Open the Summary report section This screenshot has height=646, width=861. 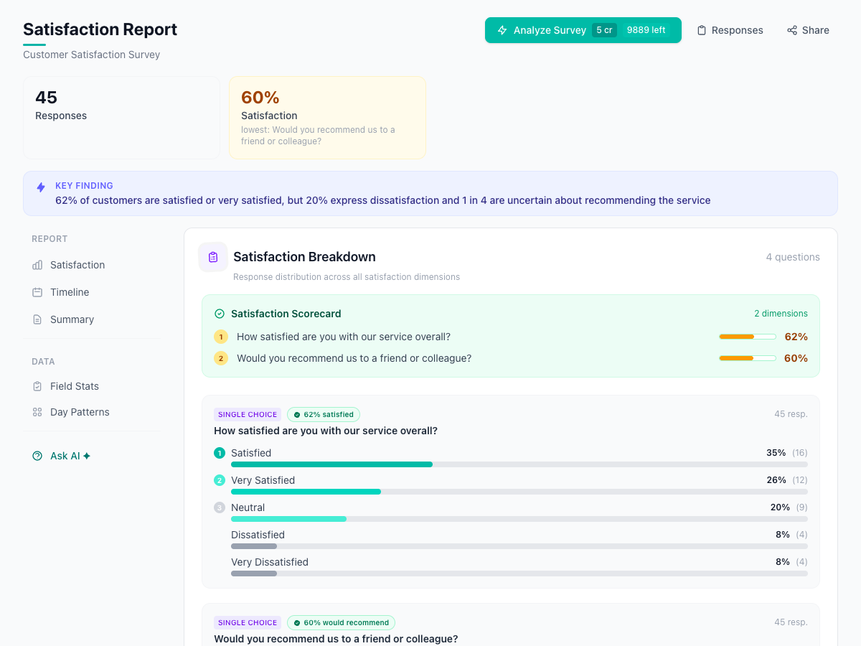pyautogui.click(x=73, y=319)
